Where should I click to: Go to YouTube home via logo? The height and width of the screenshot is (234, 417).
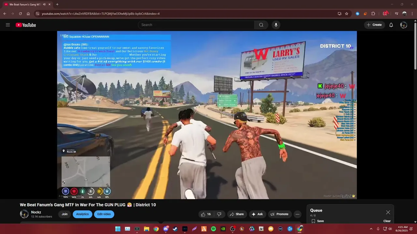click(x=26, y=25)
